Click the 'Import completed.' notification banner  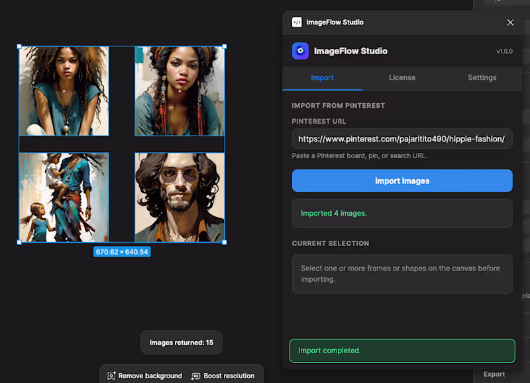click(x=402, y=351)
